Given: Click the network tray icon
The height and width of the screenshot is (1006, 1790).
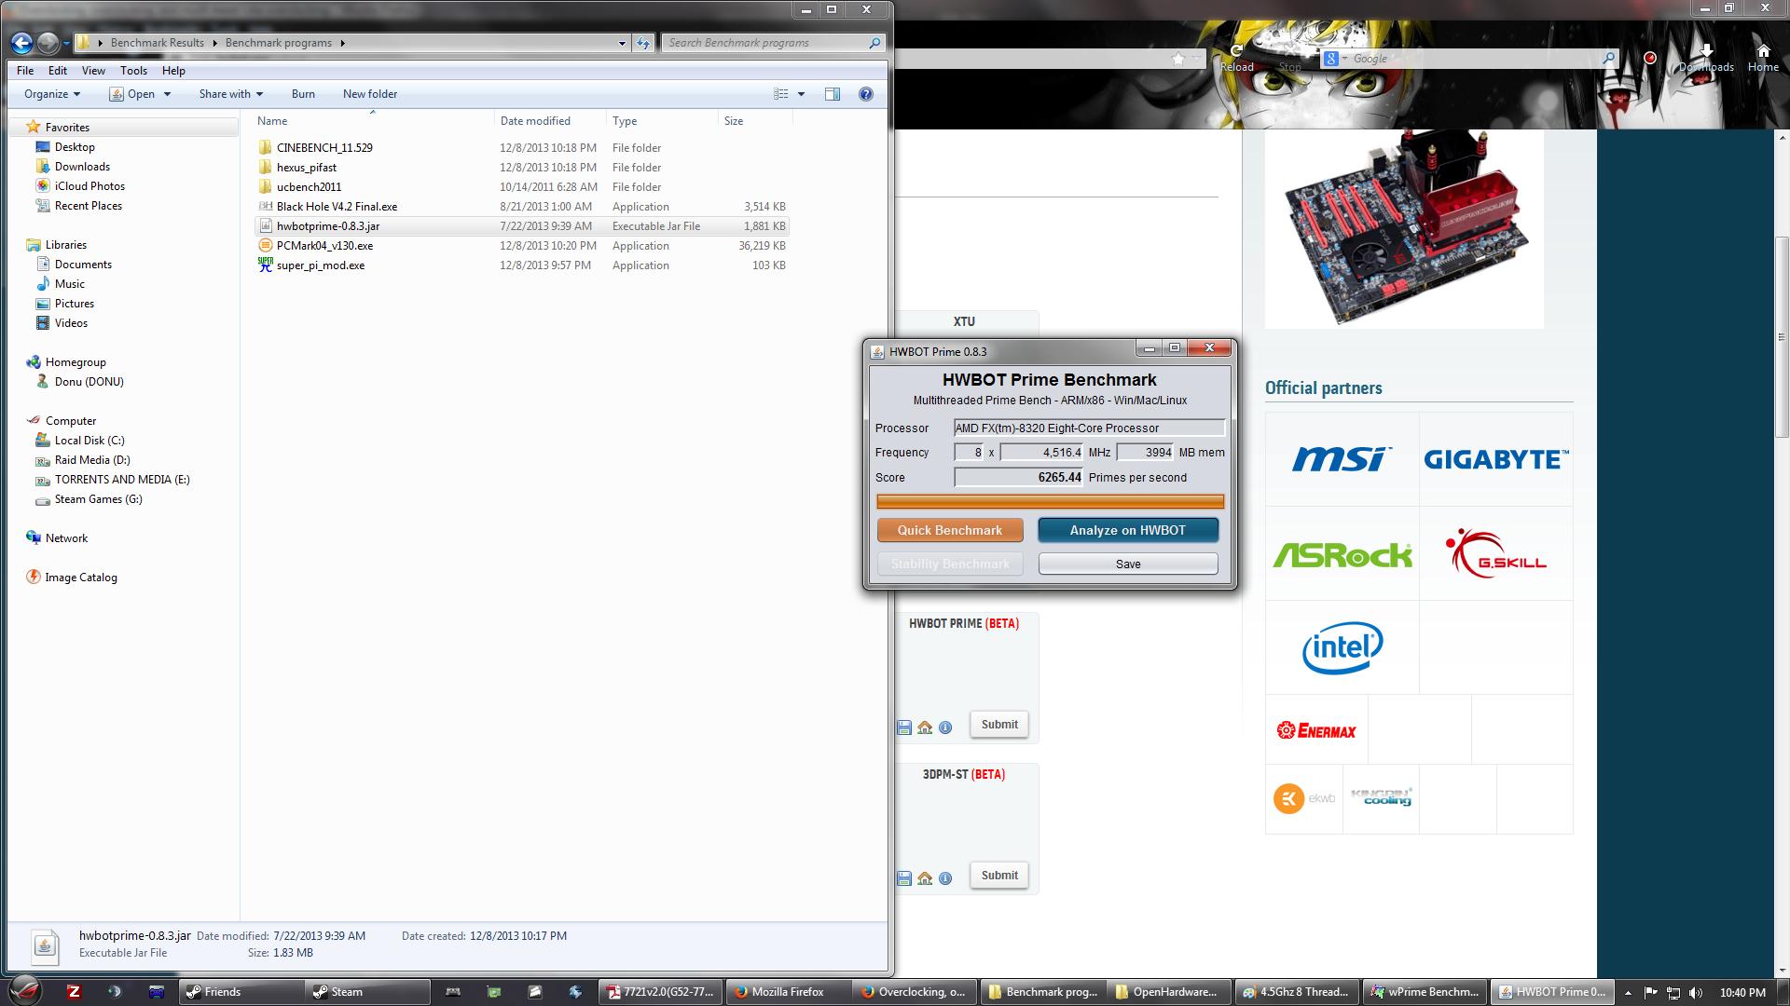Looking at the screenshot, I should pos(1673,993).
